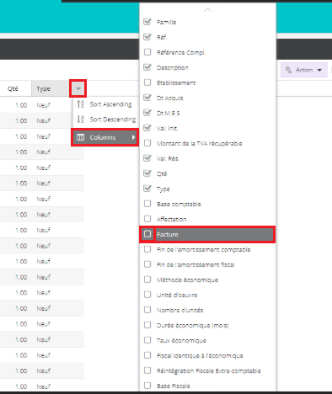Check Durée économique (mois) checkbox
The width and height of the screenshot is (332, 394).
click(x=147, y=325)
